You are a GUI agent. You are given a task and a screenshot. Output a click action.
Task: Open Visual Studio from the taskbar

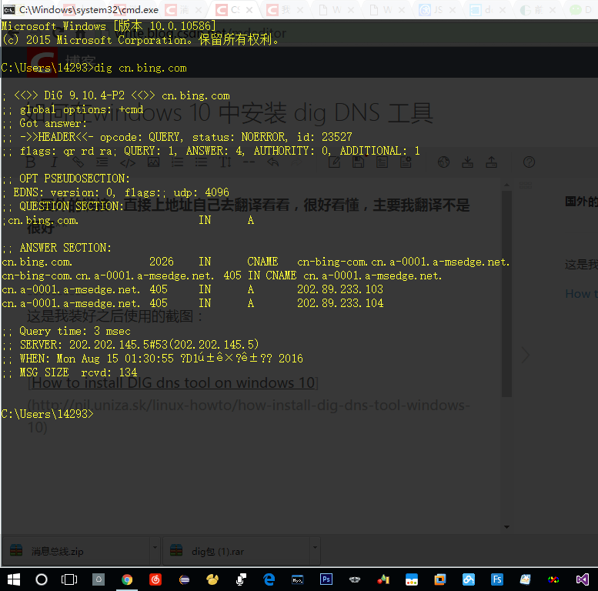tap(583, 579)
